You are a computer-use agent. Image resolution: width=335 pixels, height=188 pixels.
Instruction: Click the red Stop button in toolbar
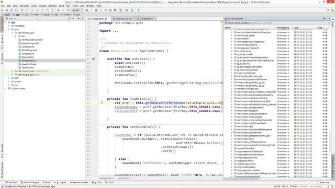(x=115, y=10)
